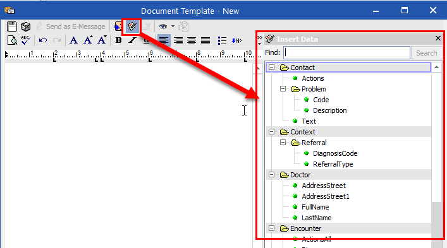Click the Save template icon
Viewport: 447px width, 248px height.
(x=11, y=27)
